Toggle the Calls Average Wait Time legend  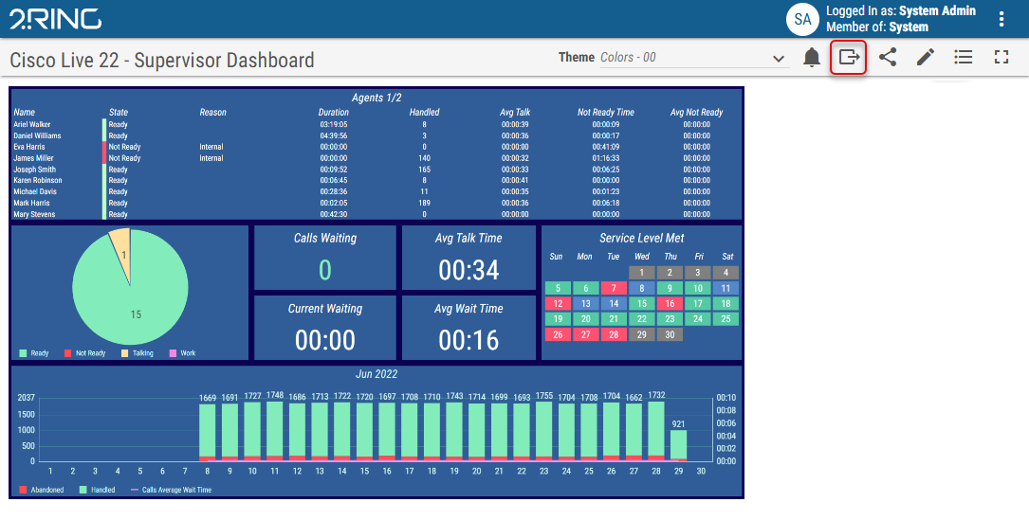tap(170, 490)
